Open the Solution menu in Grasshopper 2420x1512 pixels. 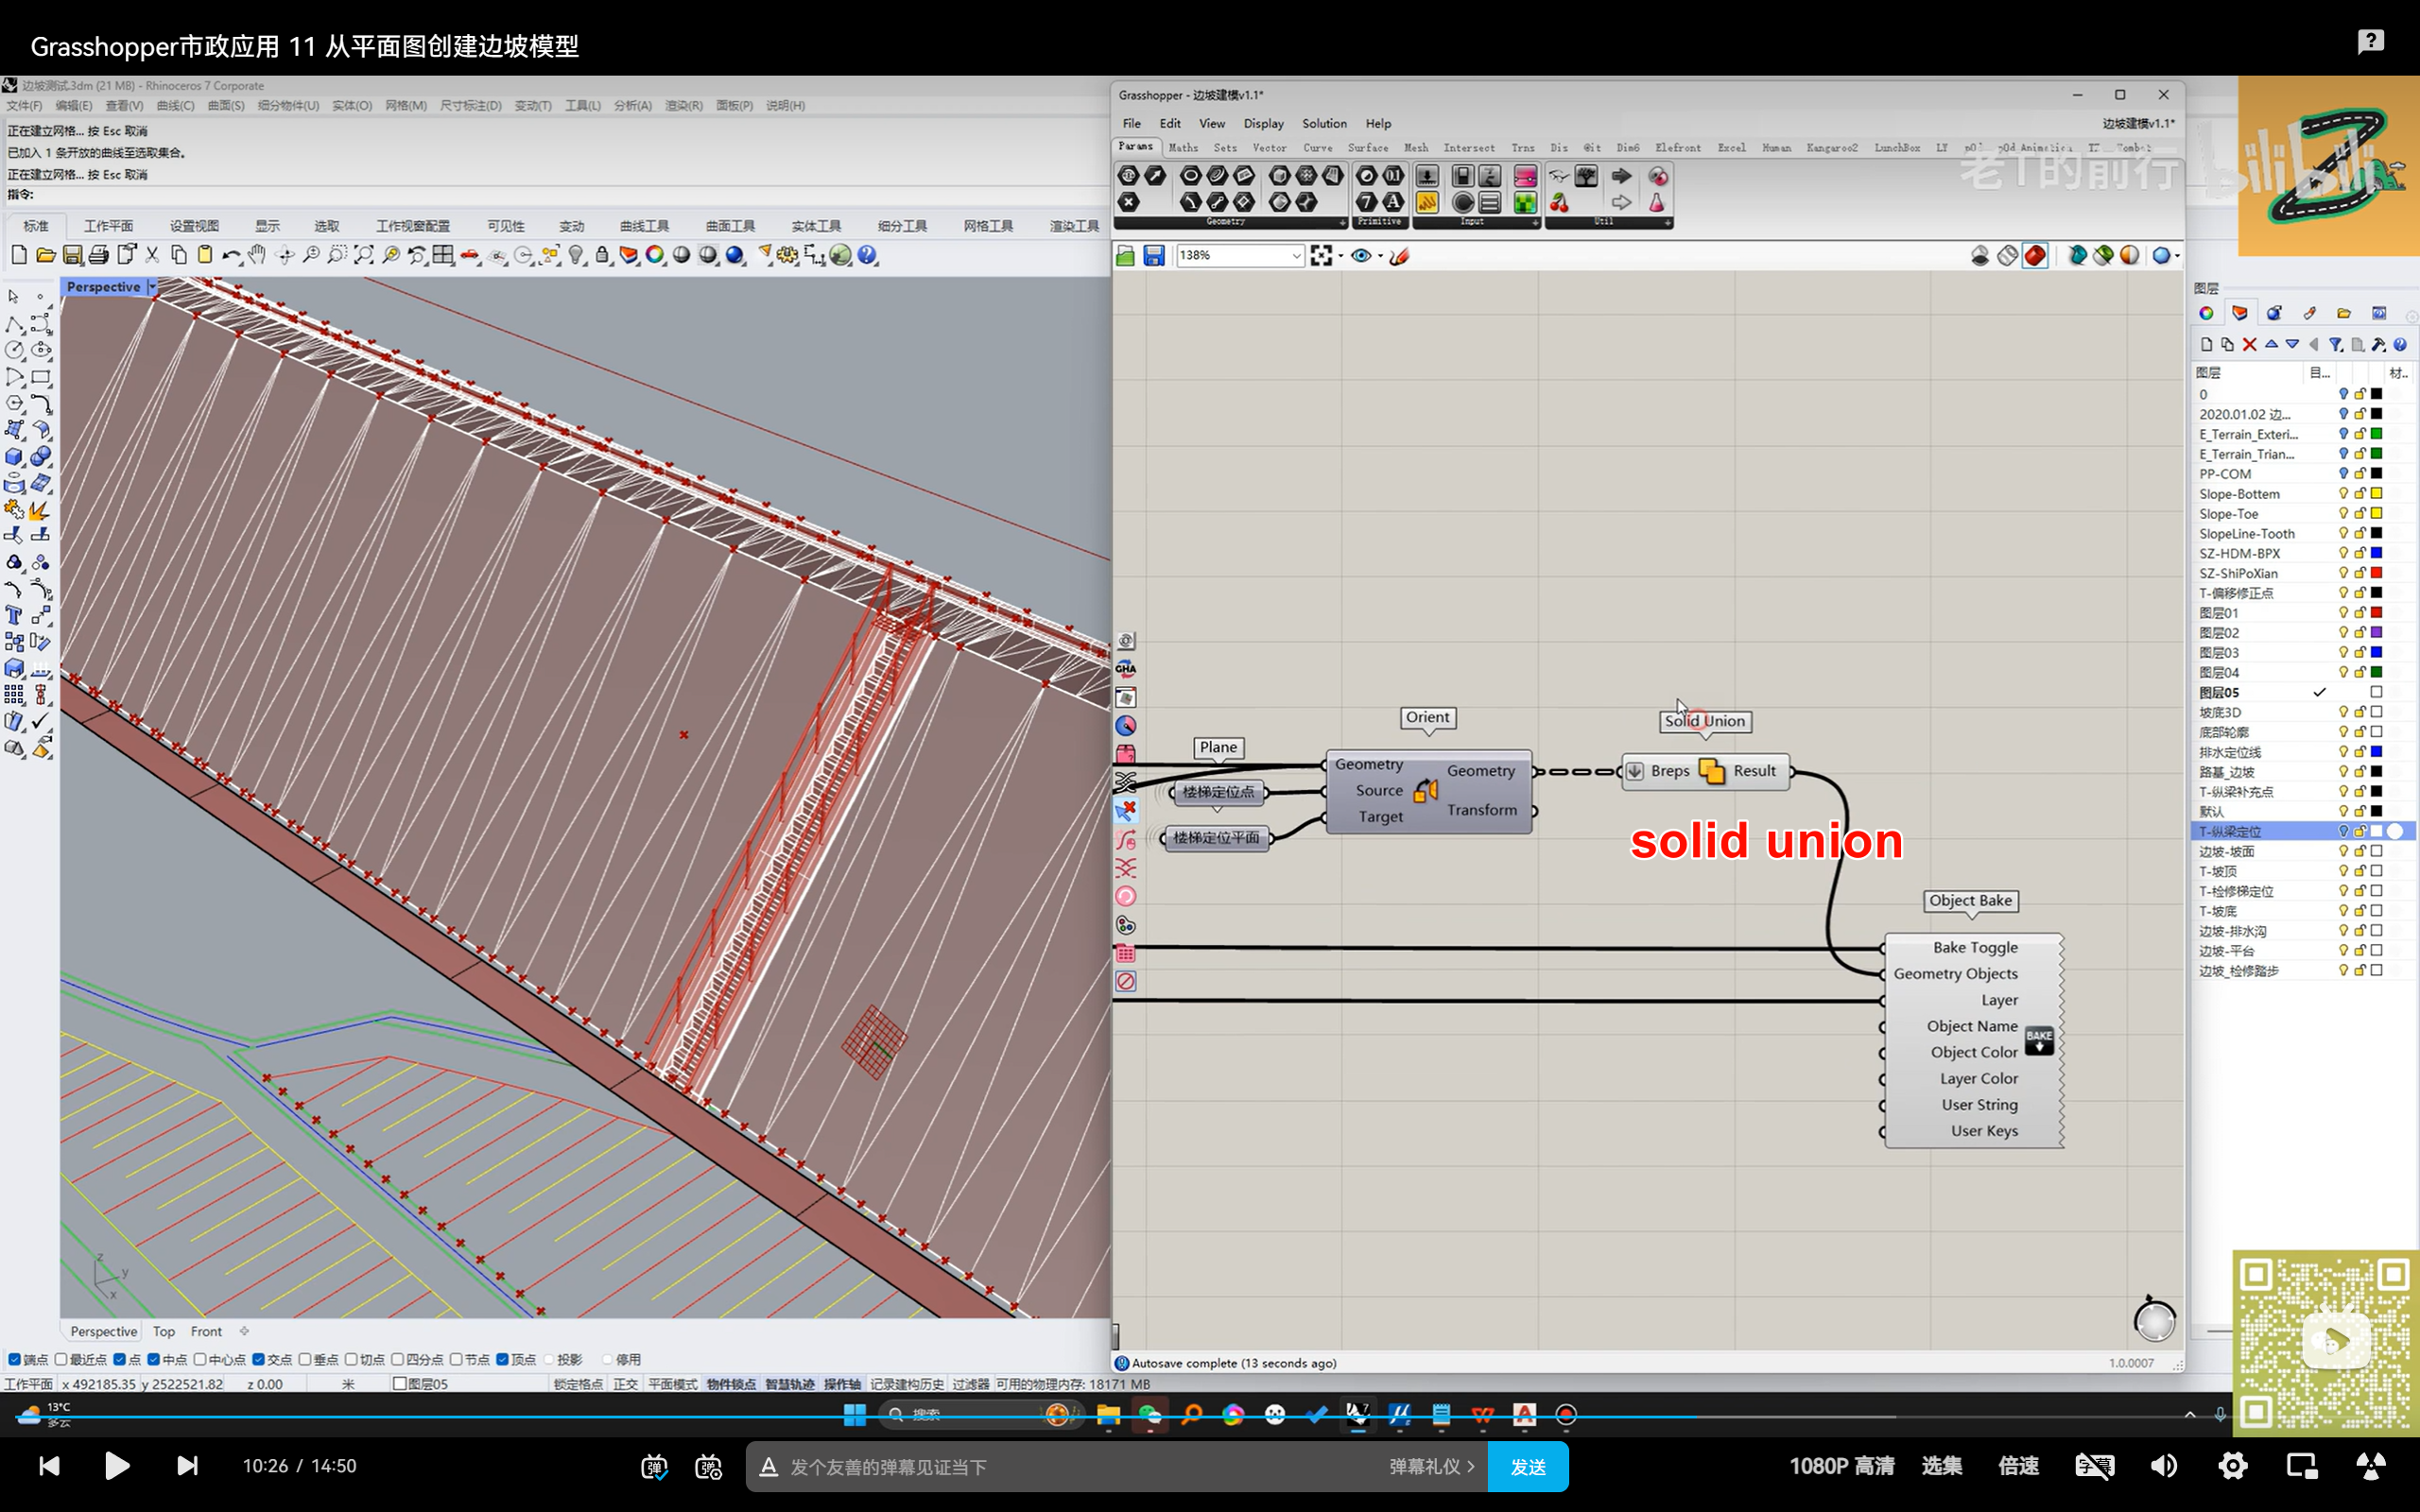(x=1323, y=123)
